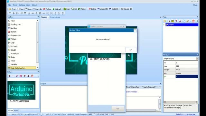Image resolution: width=206 pixels, height=116 pixels.
Task: Delete page with red trash icon
Action: coord(193,21)
